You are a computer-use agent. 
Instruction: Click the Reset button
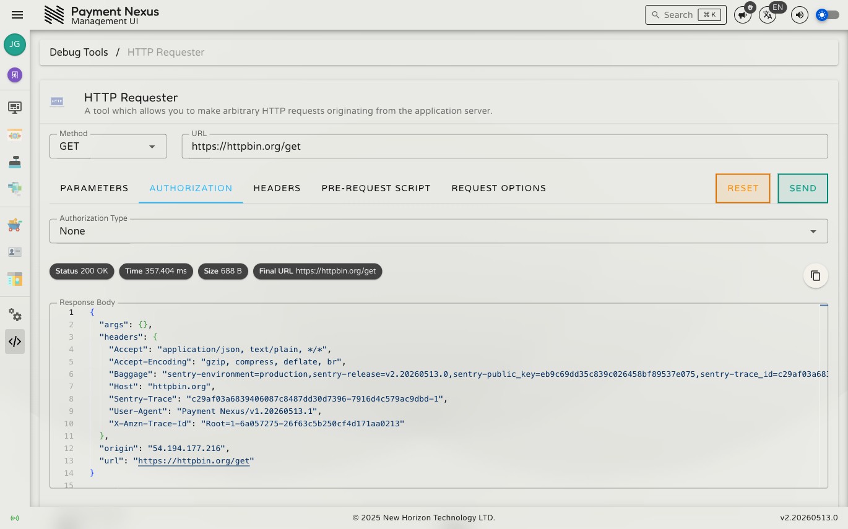[743, 188]
